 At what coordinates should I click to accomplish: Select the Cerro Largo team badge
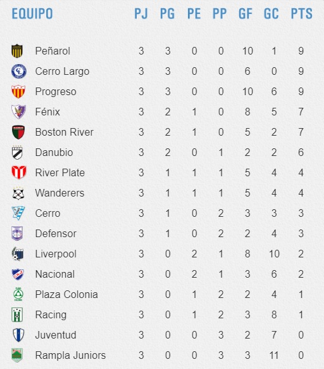click(x=19, y=71)
